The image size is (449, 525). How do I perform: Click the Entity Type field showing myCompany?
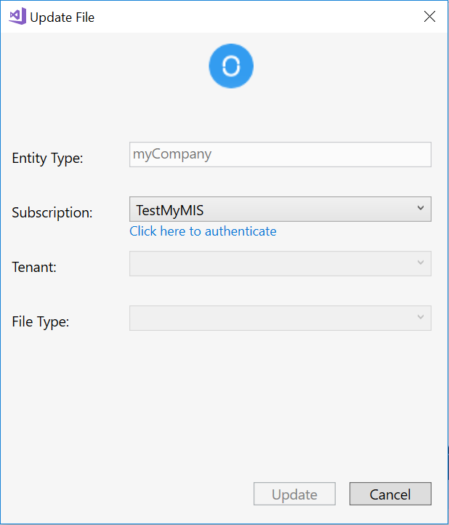click(x=280, y=154)
